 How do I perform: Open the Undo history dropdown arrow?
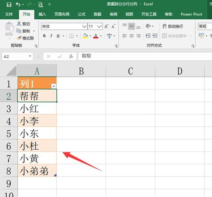(23, 5)
